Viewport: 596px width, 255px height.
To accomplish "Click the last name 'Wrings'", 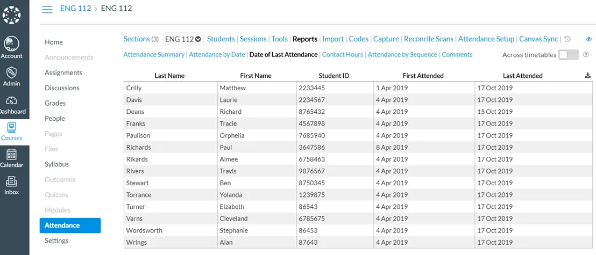I will pos(137,242).
